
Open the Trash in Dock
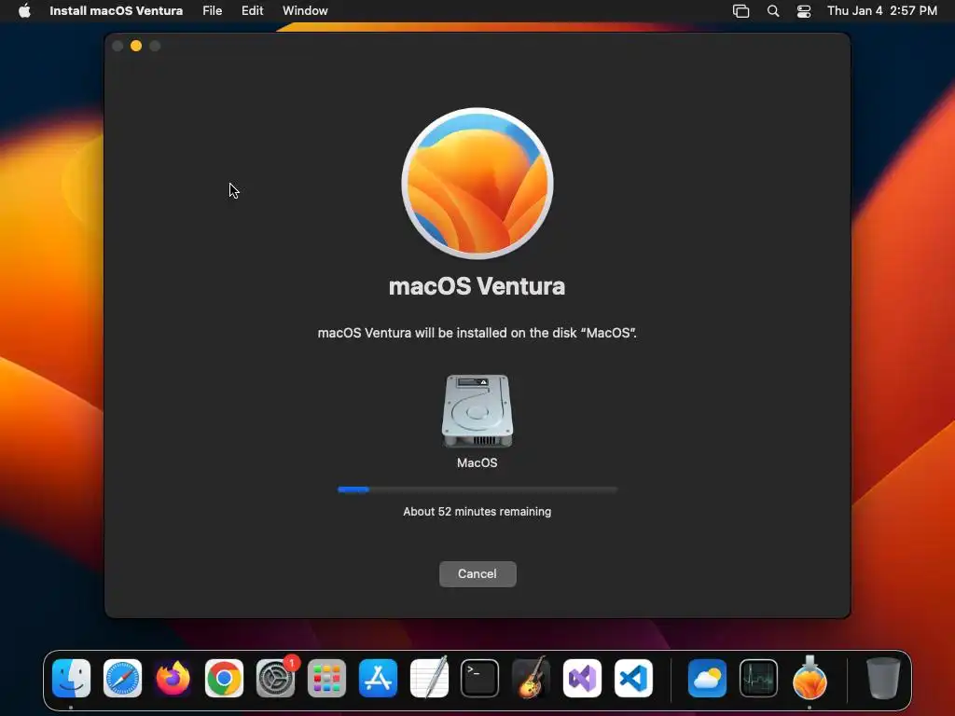click(x=882, y=678)
